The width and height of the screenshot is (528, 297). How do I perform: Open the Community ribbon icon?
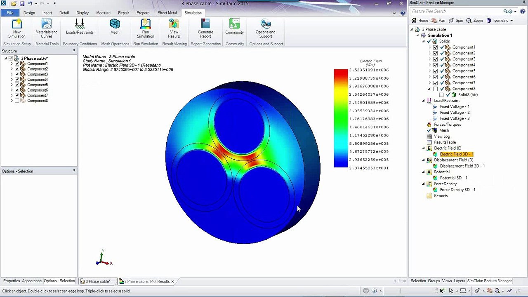coord(235,24)
